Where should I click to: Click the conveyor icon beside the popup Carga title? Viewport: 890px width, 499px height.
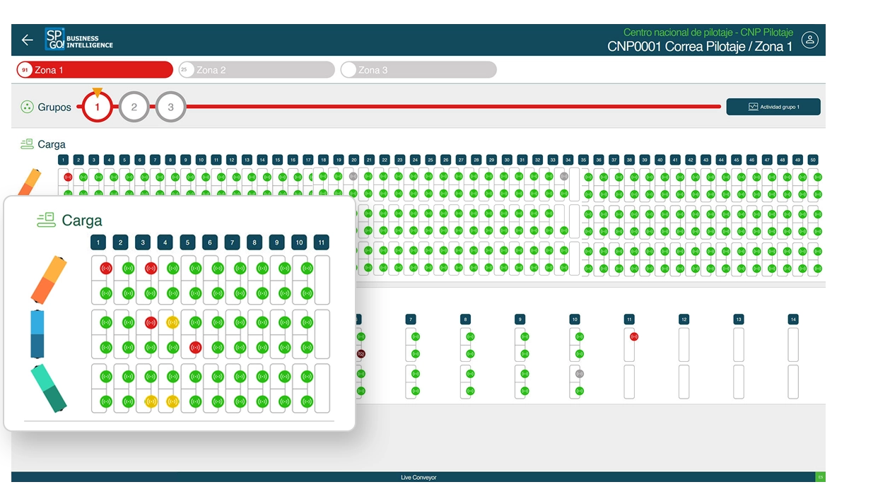click(x=47, y=221)
